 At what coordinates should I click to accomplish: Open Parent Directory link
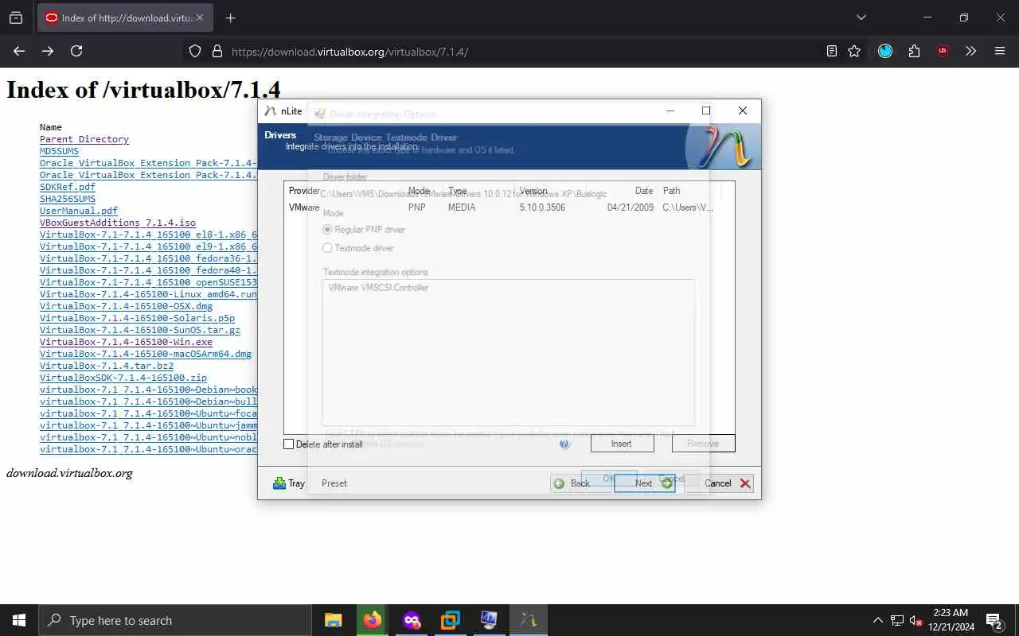(x=84, y=139)
